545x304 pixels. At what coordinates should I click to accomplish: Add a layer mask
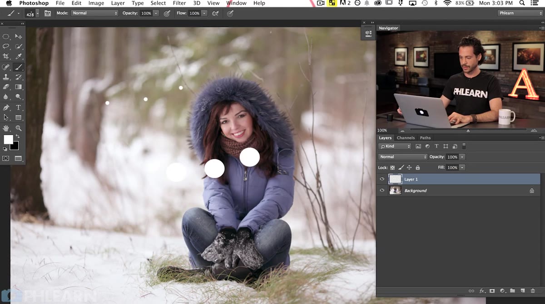click(492, 291)
